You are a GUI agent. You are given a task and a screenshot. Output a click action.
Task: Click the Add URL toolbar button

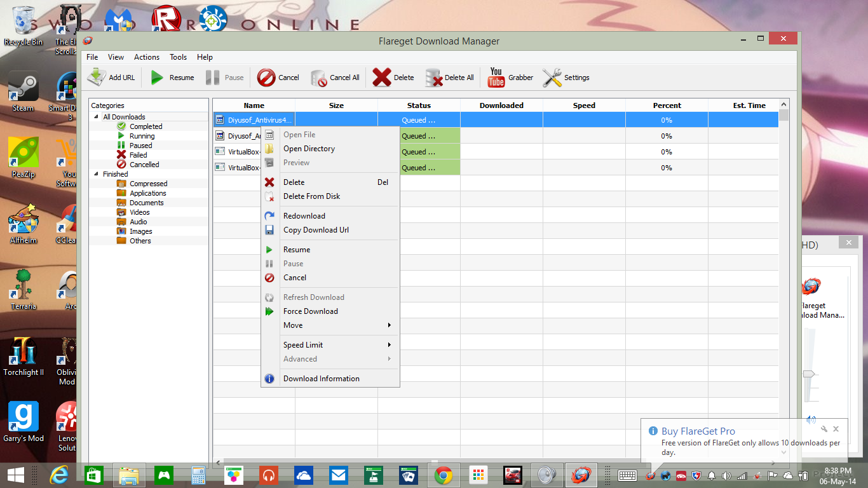(111, 78)
